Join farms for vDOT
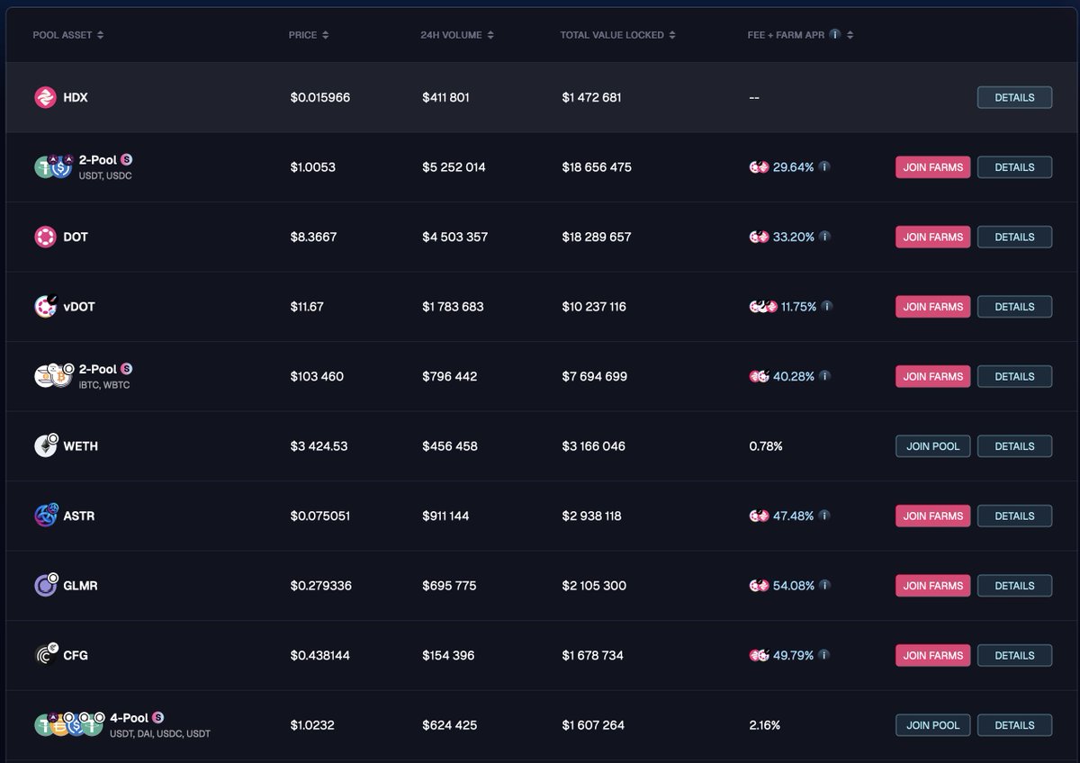The width and height of the screenshot is (1080, 763). (x=932, y=307)
